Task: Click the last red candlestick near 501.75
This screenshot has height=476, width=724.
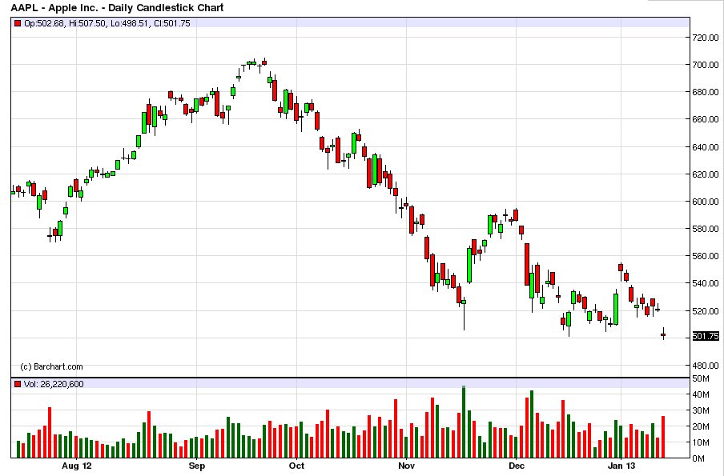Action: click(x=663, y=334)
